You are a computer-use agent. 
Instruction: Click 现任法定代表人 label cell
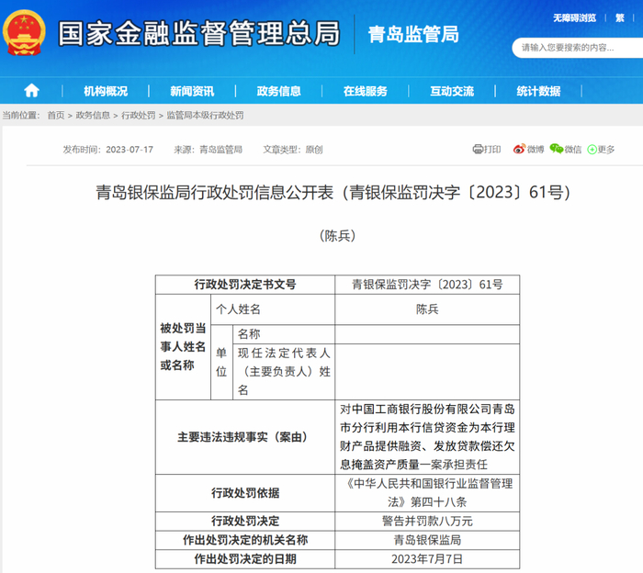(284, 372)
